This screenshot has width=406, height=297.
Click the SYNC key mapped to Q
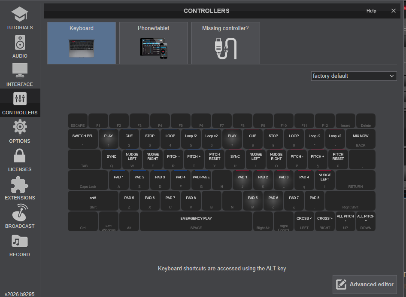coord(112,159)
